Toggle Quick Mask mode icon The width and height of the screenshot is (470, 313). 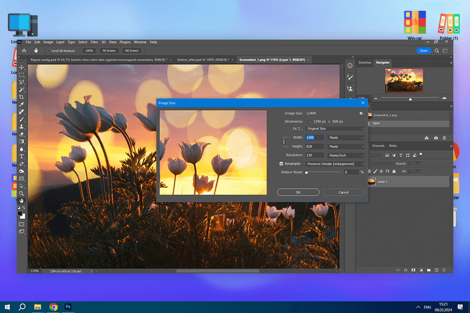[22, 224]
